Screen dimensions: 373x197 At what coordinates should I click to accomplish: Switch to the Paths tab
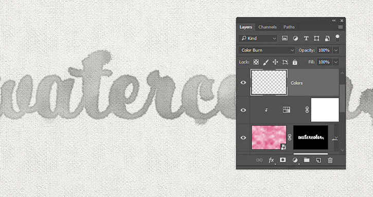point(289,27)
